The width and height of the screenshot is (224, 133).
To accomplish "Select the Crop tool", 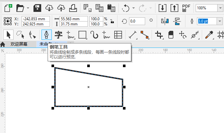I will click(x=158, y=34).
